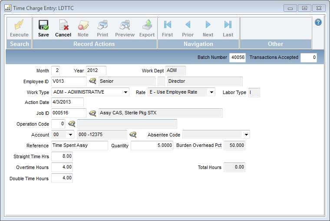Open the Absentee Code dropdown
Image resolution: width=330 pixels, height=221 pixels.
246,135
